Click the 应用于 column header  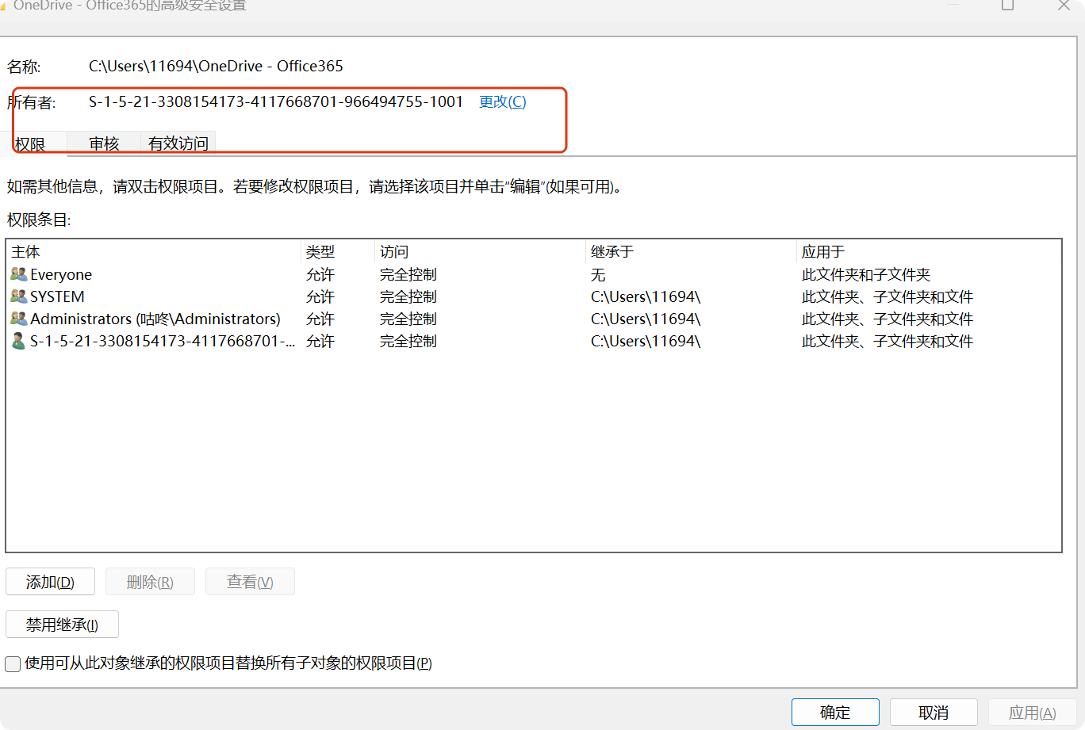[x=928, y=252]
